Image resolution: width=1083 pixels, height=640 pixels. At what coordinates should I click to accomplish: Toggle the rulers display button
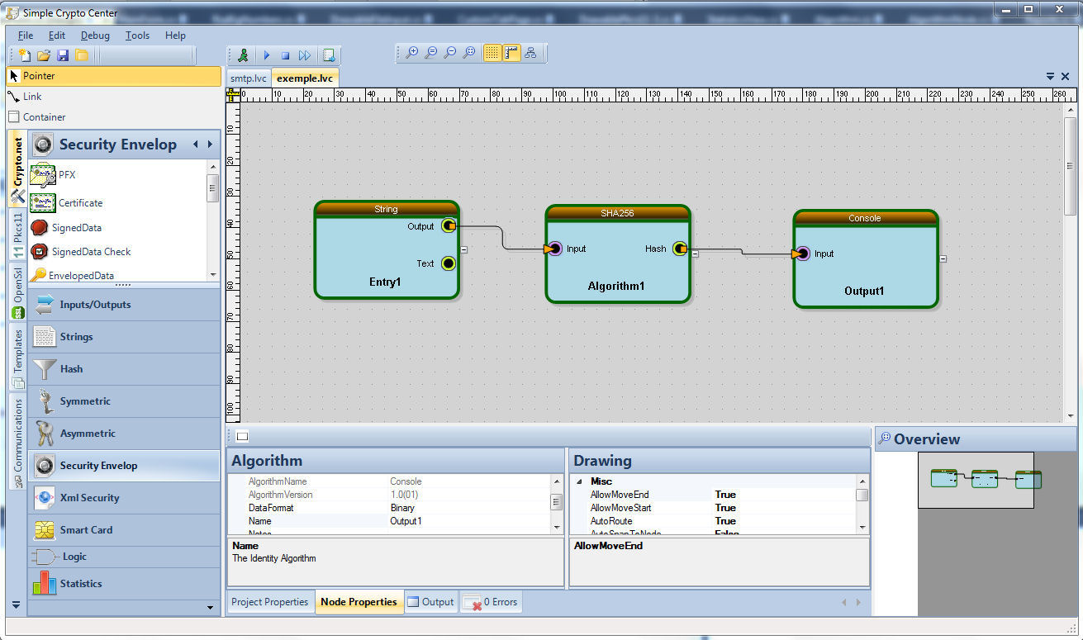pos(511,53)
